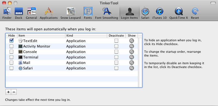Open the Safari toolbar pane
Screen dimensions: 218x106
click(145, 13)
